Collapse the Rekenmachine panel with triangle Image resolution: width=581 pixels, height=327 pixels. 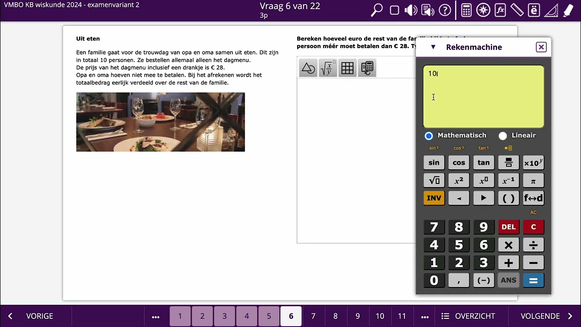point(433,47)
